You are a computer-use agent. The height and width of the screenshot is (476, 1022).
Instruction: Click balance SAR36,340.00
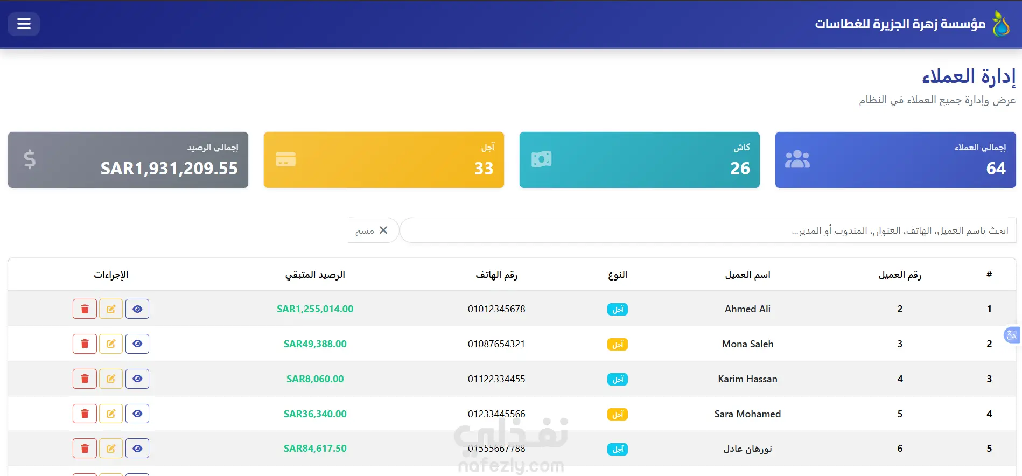315,414
